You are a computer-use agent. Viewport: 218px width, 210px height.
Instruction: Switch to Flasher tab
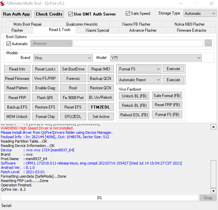pyautogui.click(x=17, y=30)
